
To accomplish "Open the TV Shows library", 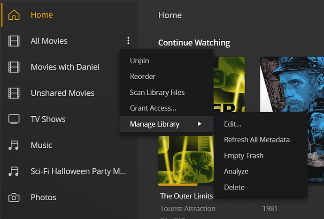I will pyautogui.click(x=48, y=119).
